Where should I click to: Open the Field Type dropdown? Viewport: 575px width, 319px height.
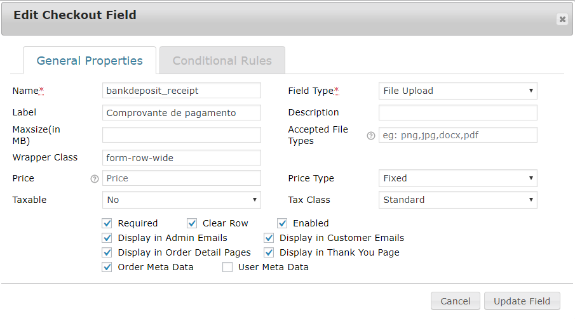point(457,91)
